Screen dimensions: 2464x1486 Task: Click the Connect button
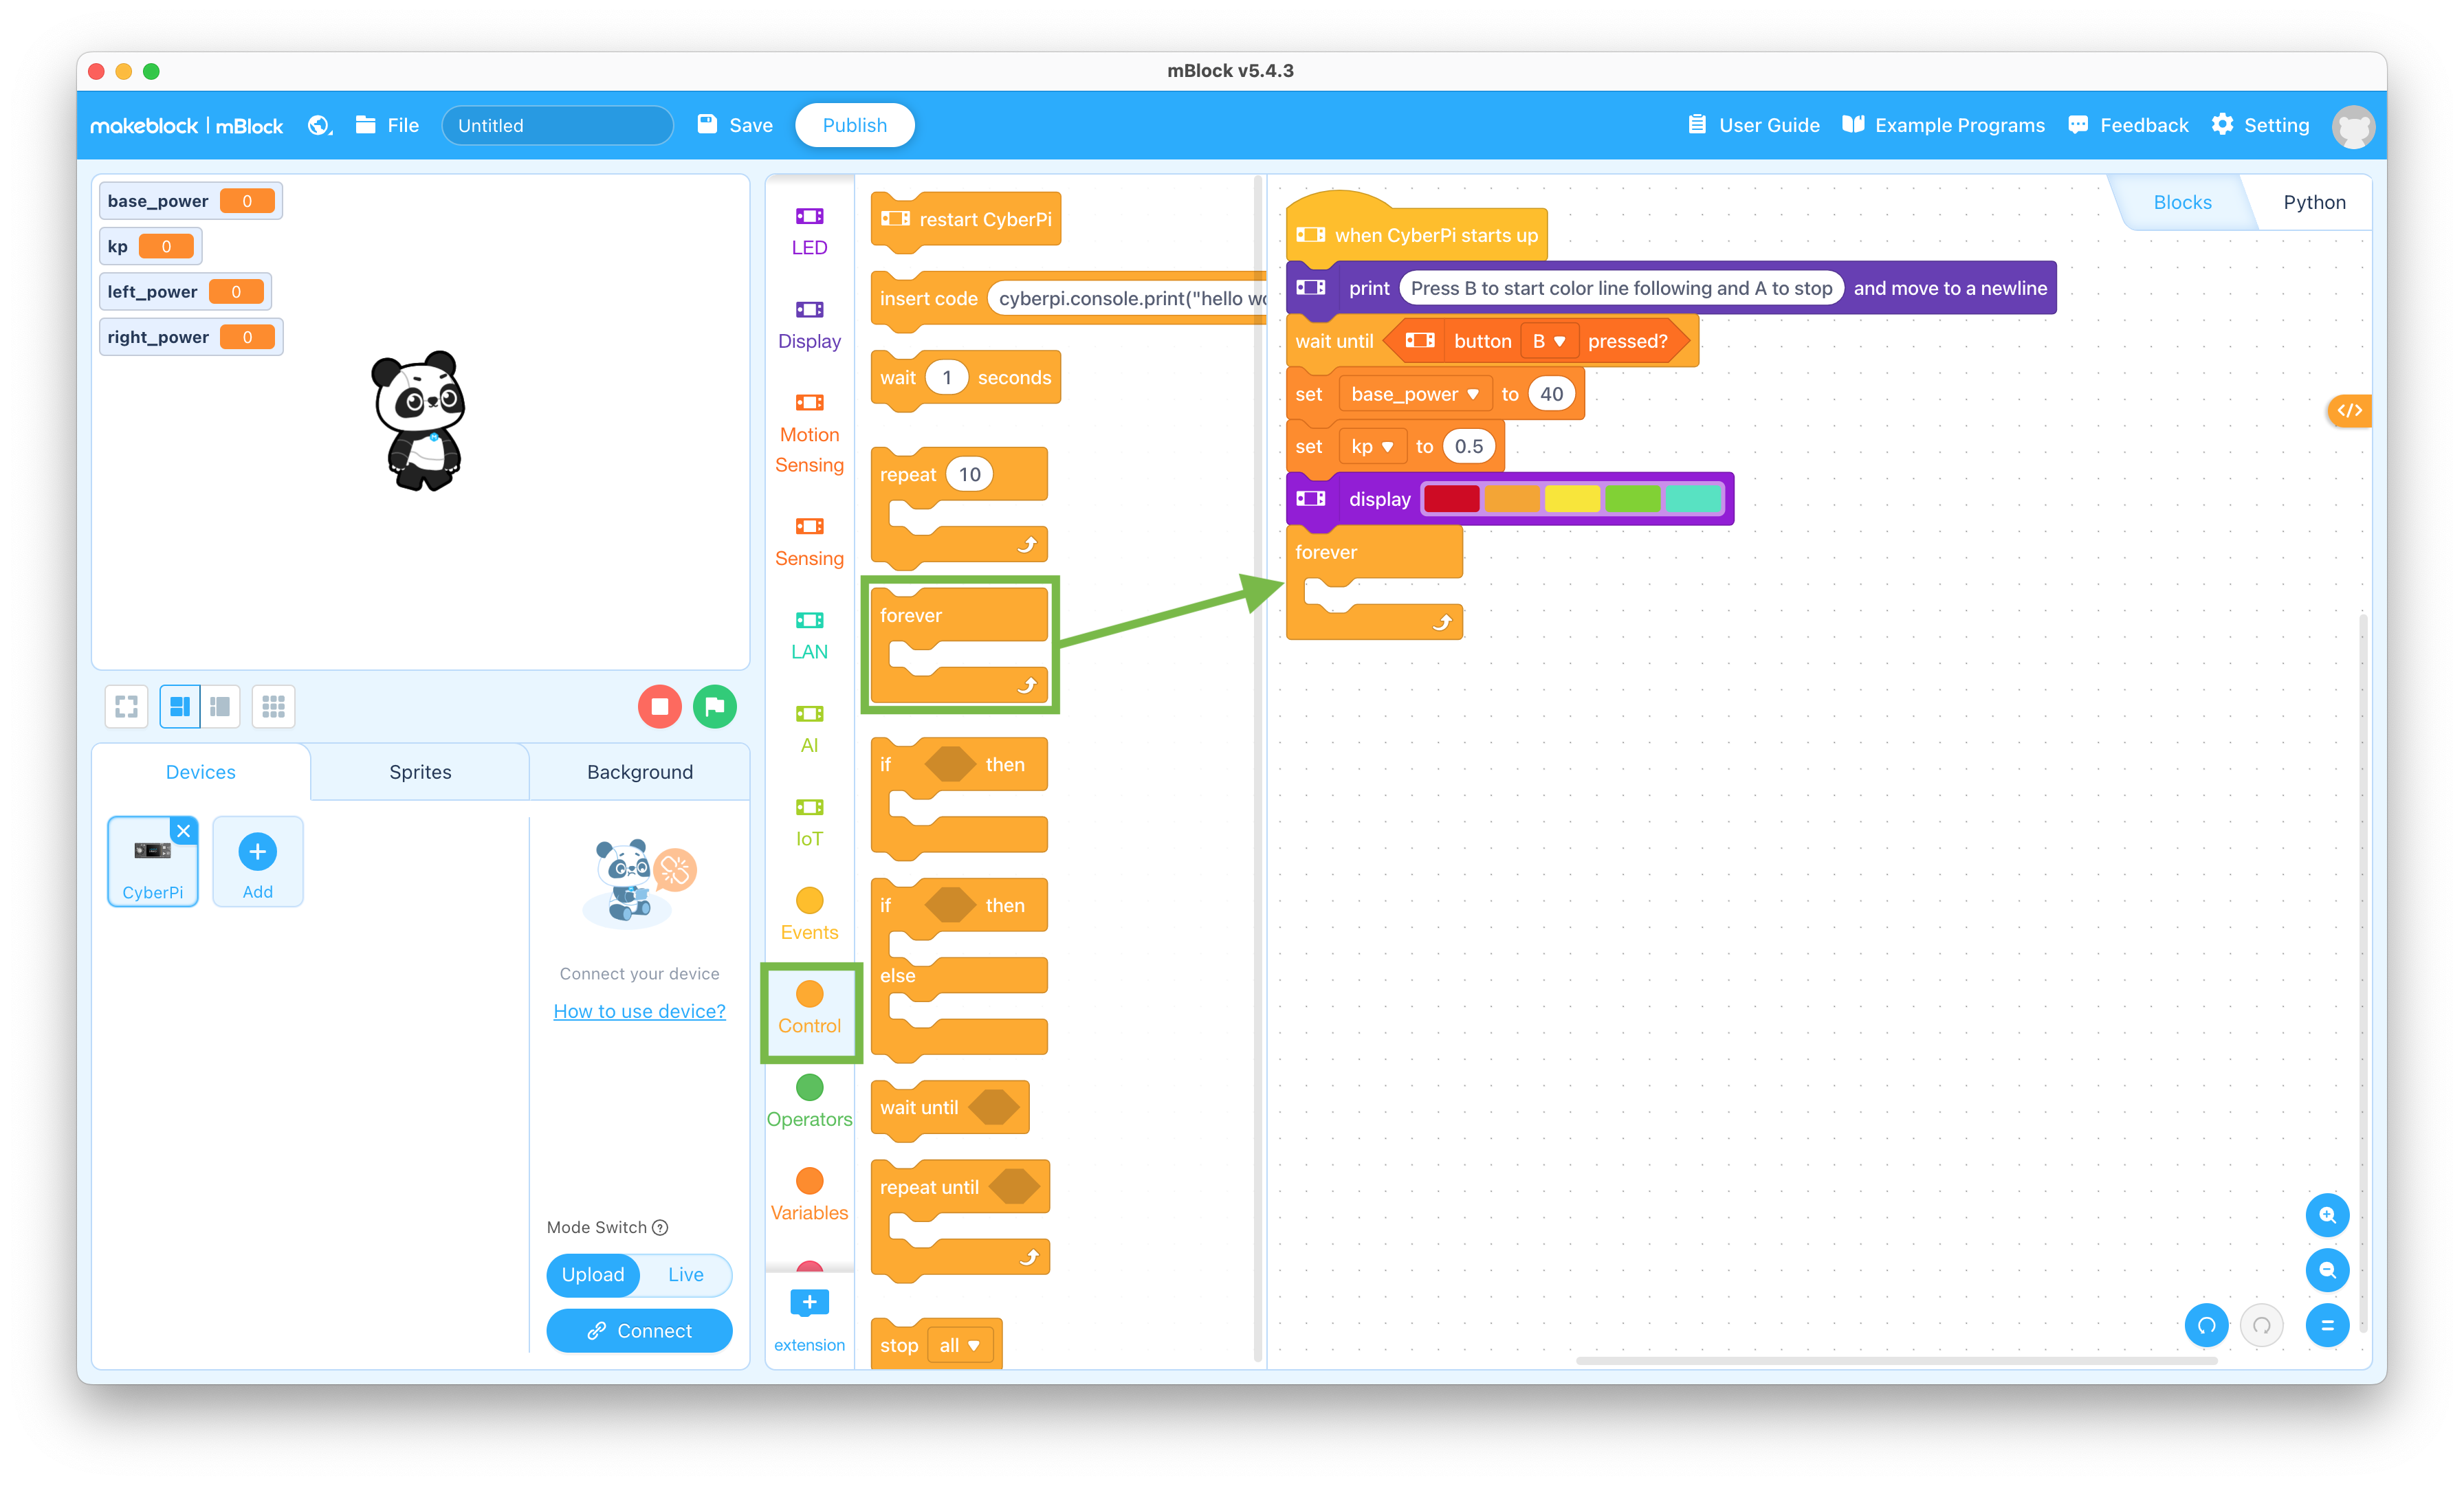click(637, 1328)
